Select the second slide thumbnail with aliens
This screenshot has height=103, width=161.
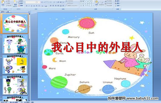[x=15, y=44]
